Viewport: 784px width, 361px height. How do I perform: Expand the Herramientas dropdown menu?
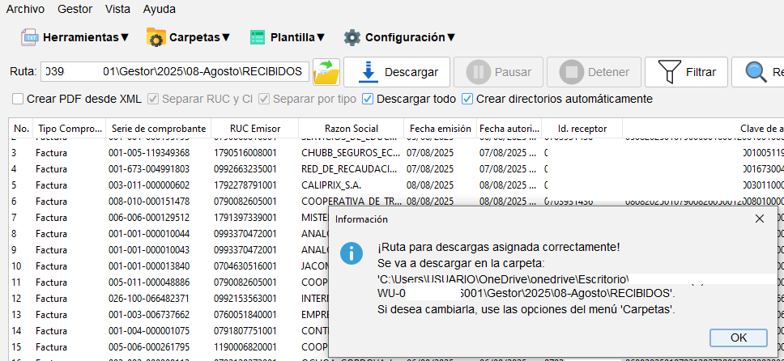pyautogui.click(x=85, y=37)
